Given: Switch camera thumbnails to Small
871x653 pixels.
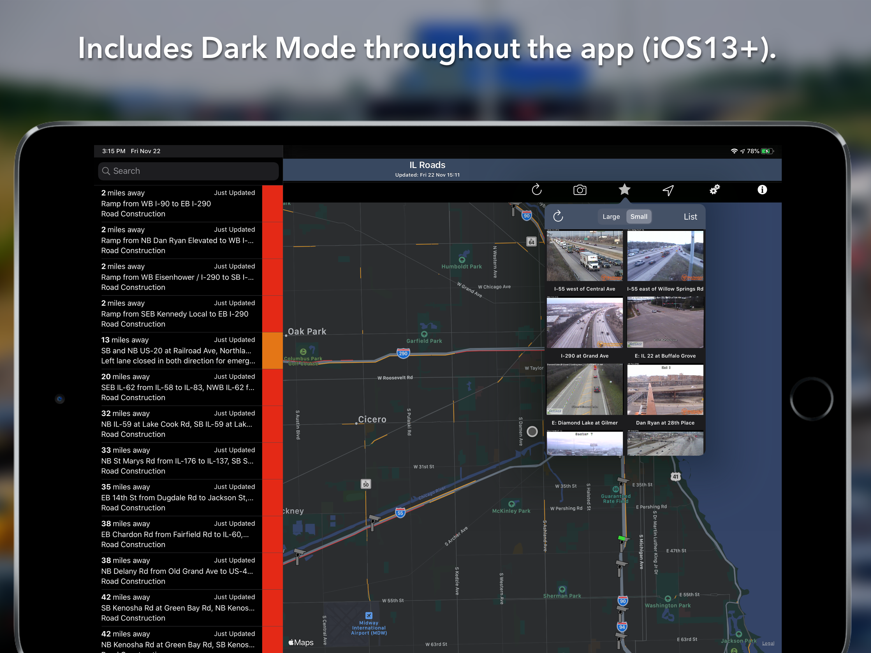Looking at the screenshot, I should point(639,216).
